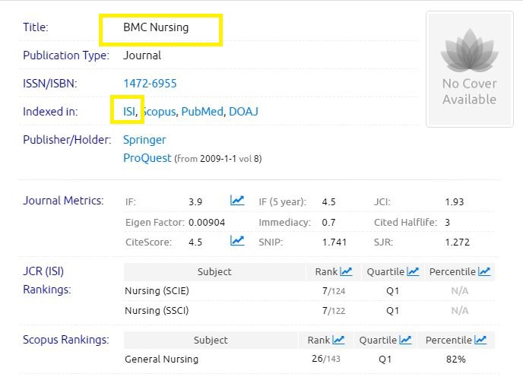Open the ProQuest holder link
Screen dimensions: 523x377
pos(147,158)
